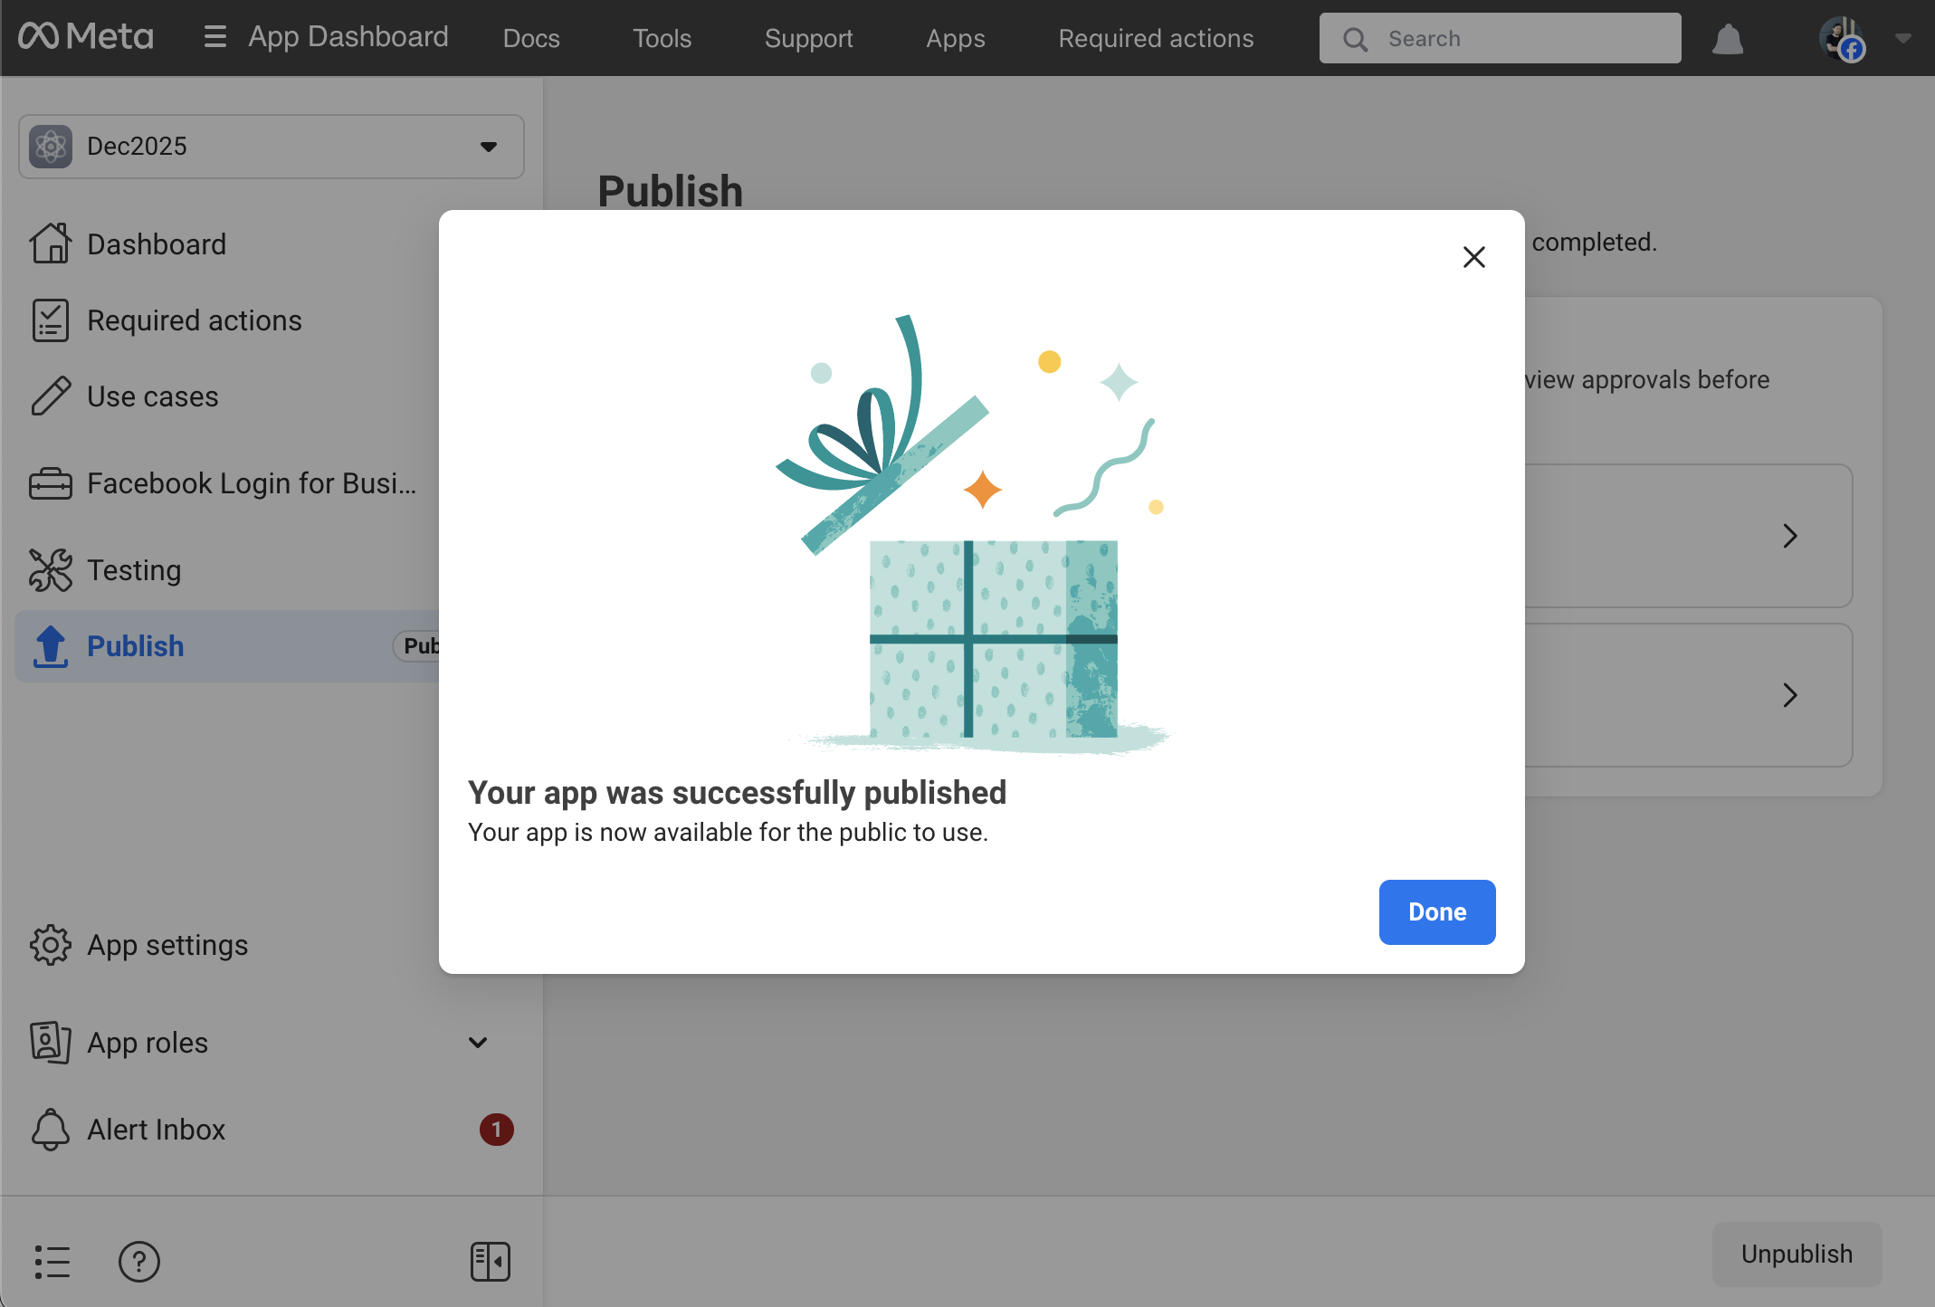Click the notifications bell icon
The height and width of the screenshot is (1307, 1935).
click(1728, 39)
